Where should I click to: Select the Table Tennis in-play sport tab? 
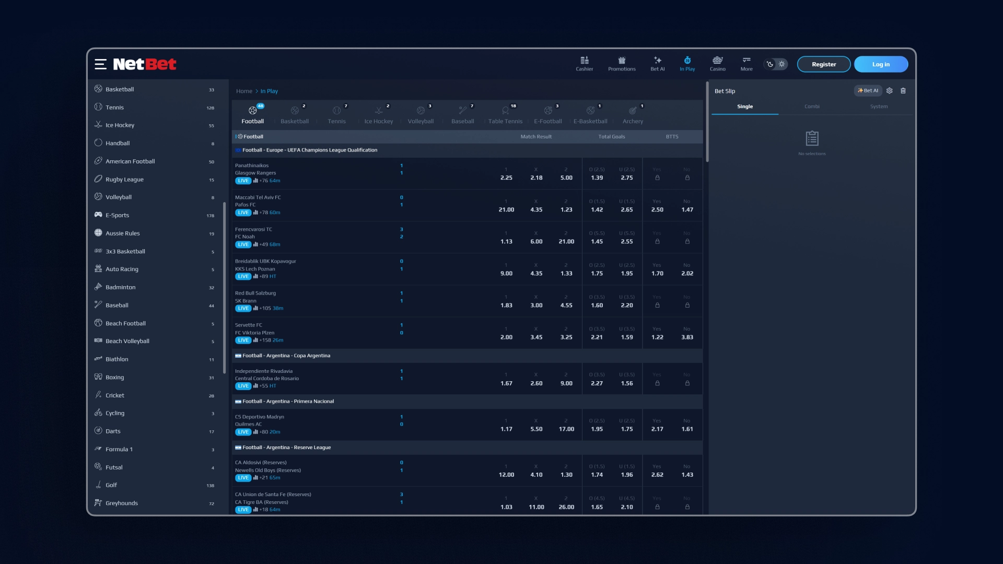(505, 115)
